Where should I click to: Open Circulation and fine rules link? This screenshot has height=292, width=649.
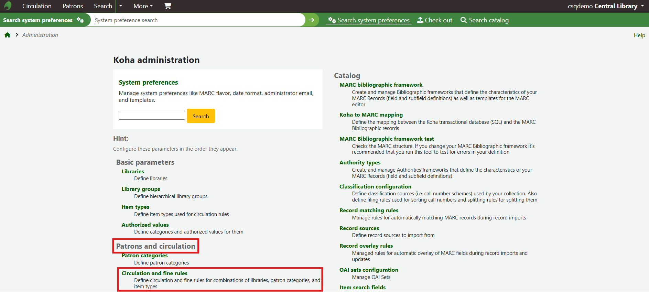click(x=154, y=273)
